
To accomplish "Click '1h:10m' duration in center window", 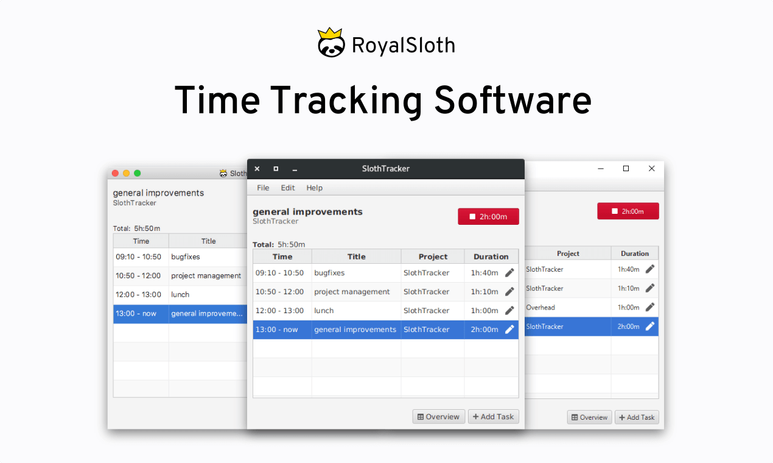I will (x=484, y=292).
